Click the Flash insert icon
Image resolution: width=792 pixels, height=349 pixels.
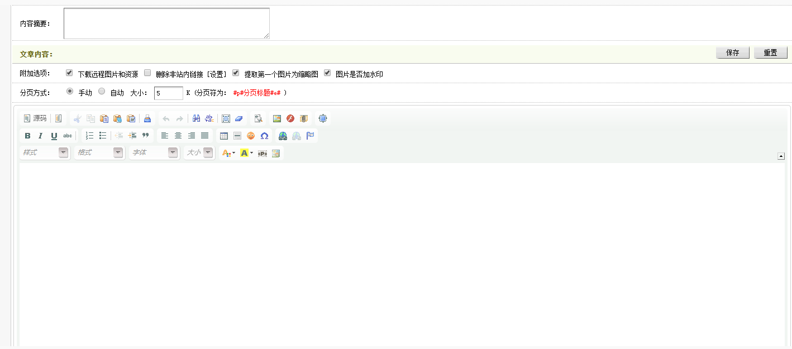pyautogui.click(x=290, y=118)
